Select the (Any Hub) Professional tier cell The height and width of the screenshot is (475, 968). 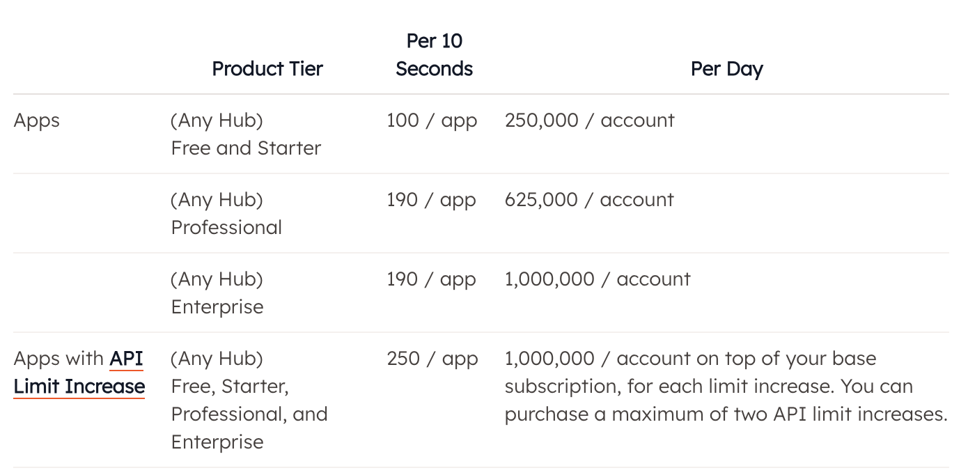pos(226,214)
